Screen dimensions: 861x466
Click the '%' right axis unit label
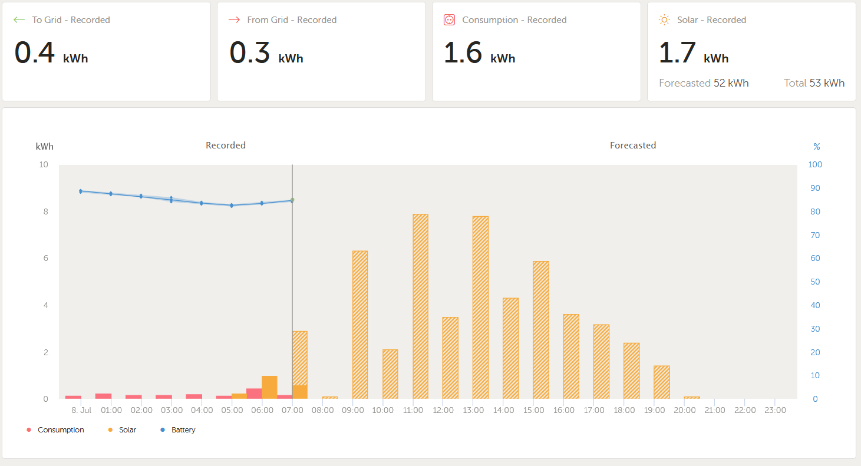click(816, 147)
